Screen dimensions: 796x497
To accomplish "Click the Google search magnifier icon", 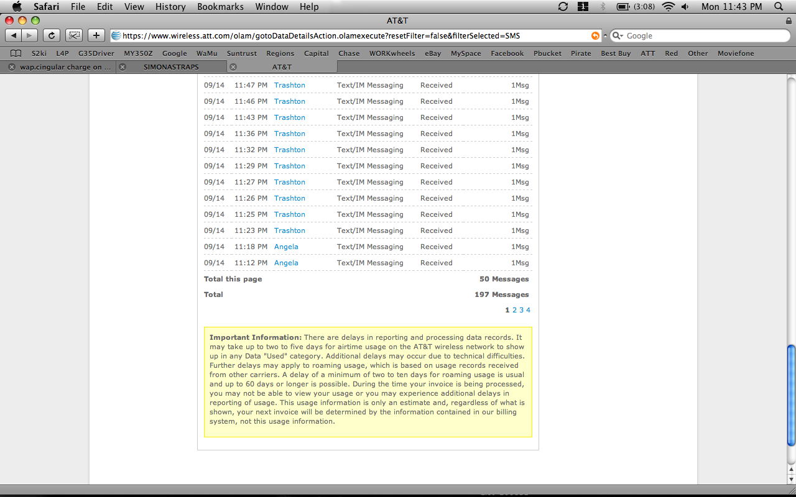I will click(x=618, y=36).
